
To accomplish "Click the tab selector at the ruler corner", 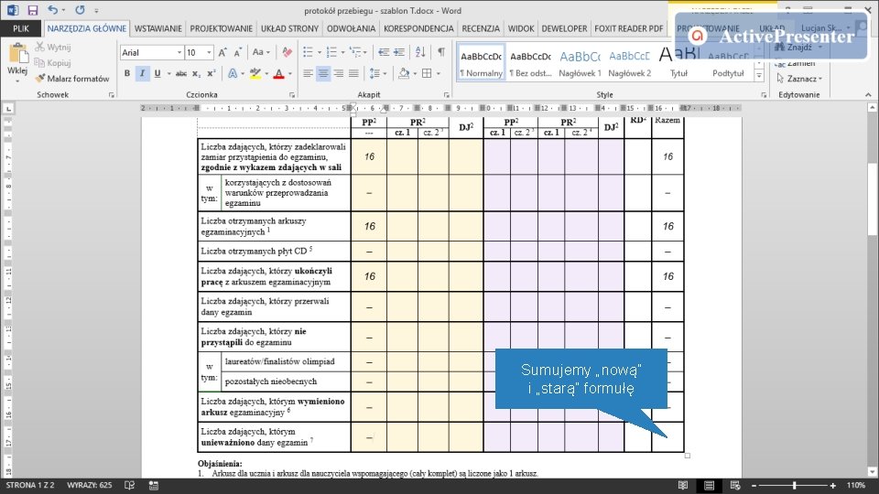I will pos(8,109).
